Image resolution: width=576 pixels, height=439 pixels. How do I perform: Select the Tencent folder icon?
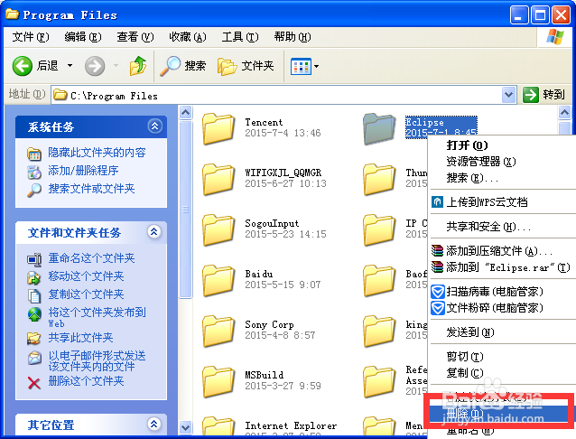click(218, 128)
